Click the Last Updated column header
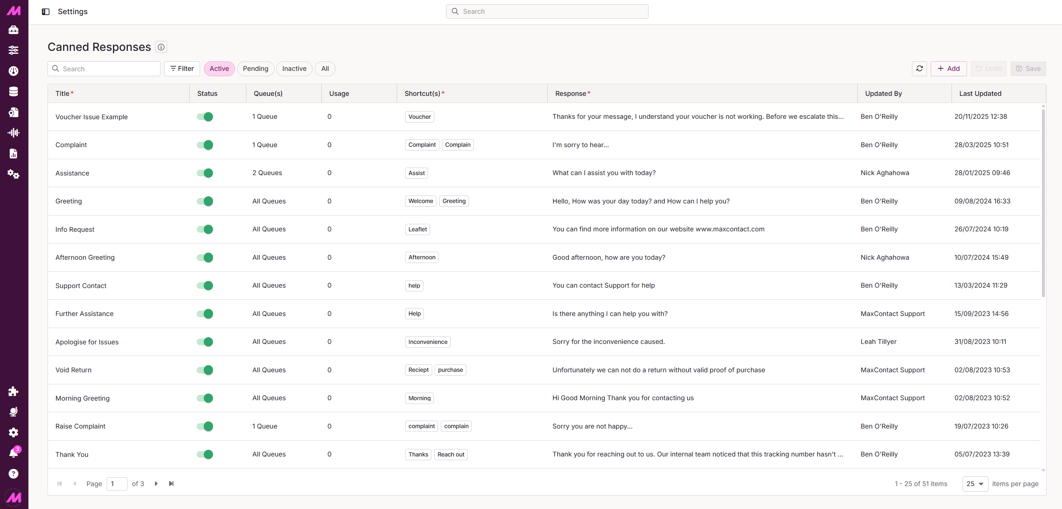 point(980,94)
